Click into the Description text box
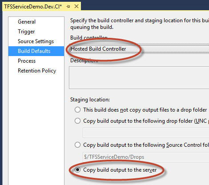 pyautogui.click(x=139, y=78)
